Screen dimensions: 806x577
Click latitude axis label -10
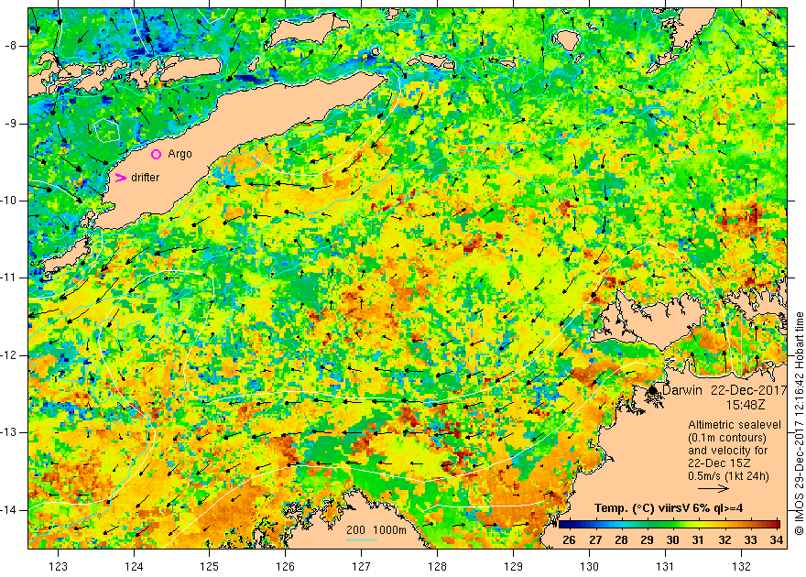tap(8, 201)
